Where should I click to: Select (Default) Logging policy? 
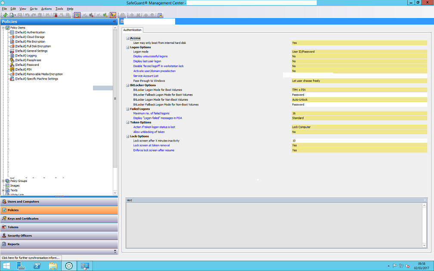pyautogui.click(x=26, y=56)
